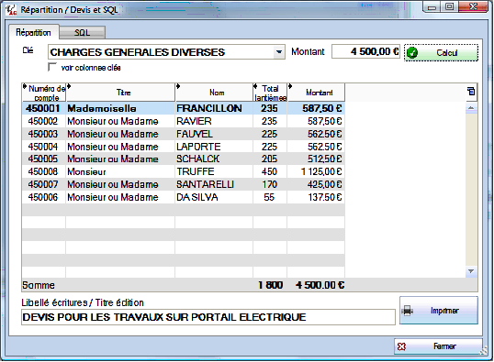Enable the 'voir colonnes clés' checkbox
Viewport: 494px width, 362px height.
[x=52, y=67]
